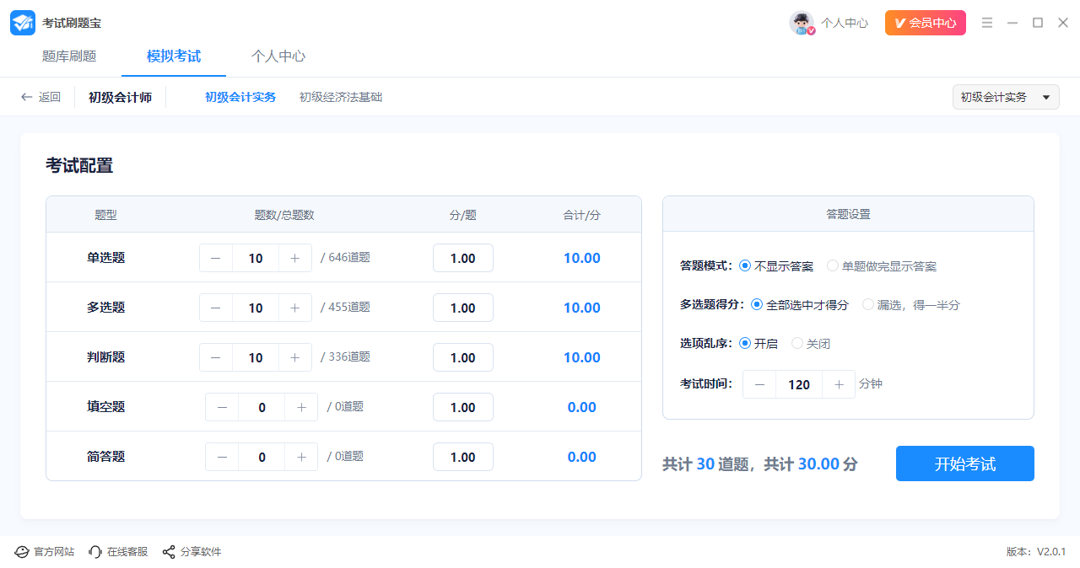Open the 初级会计实务 subject dropdown
The height and width of the screenshot is (568, 1080).
[1006, 97]
